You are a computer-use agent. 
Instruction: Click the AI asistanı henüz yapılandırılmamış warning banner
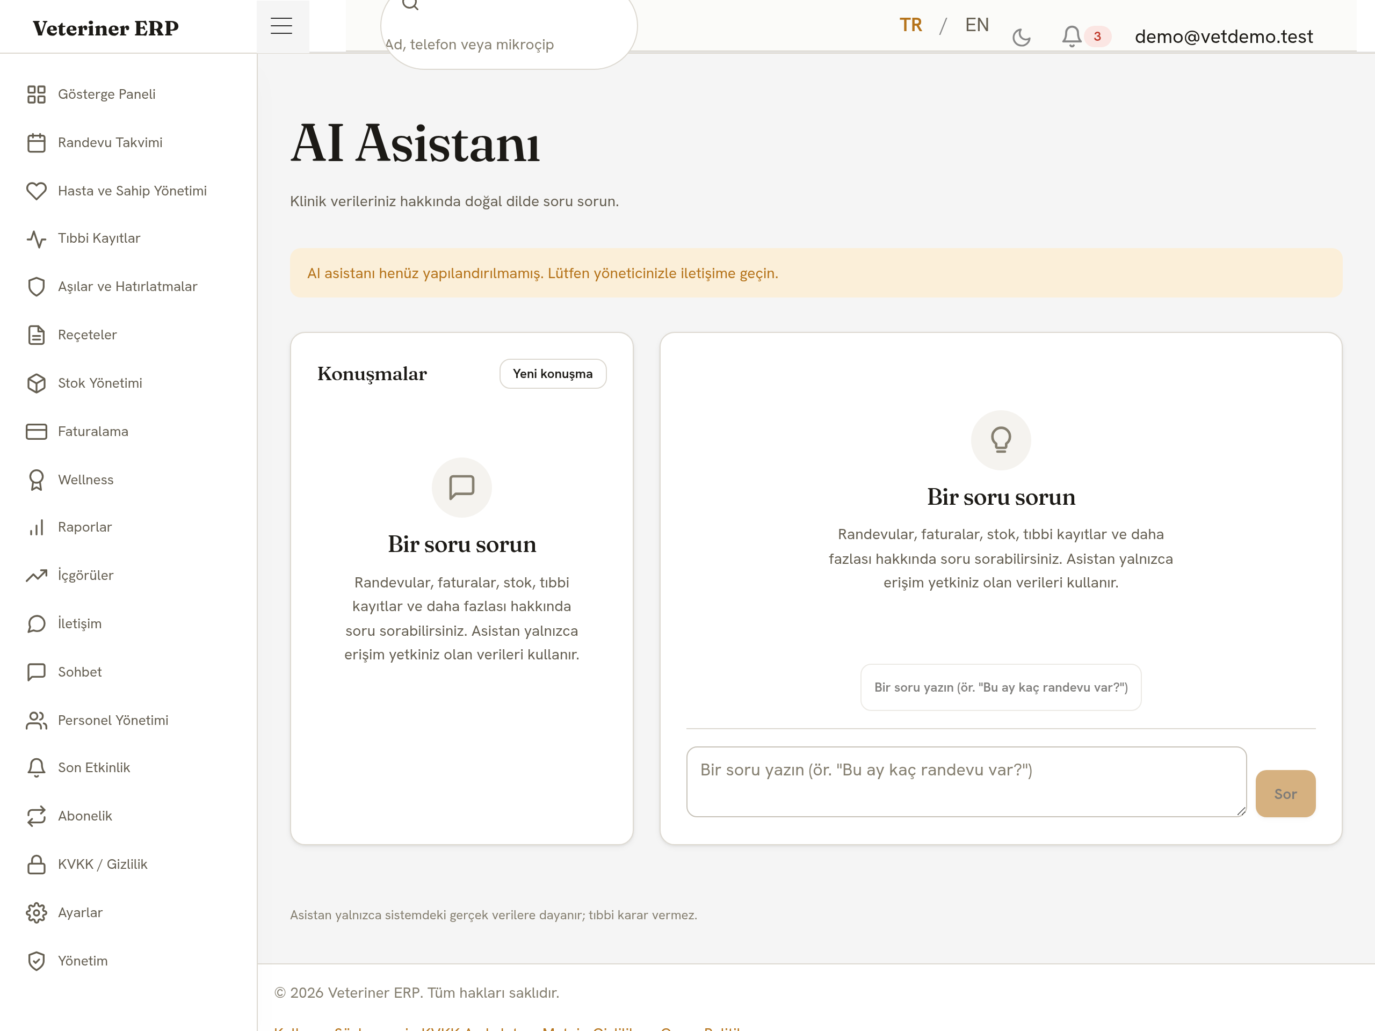pos(815,273)
